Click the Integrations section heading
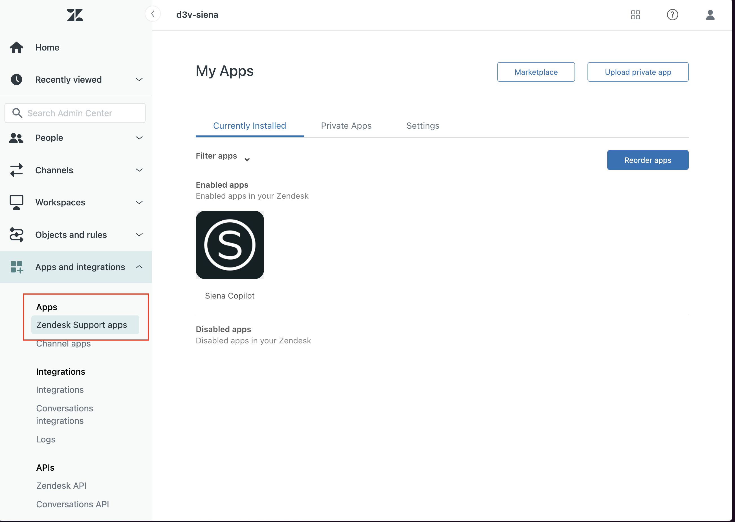Screen dimensions: 735x522 tap(61, 372)
